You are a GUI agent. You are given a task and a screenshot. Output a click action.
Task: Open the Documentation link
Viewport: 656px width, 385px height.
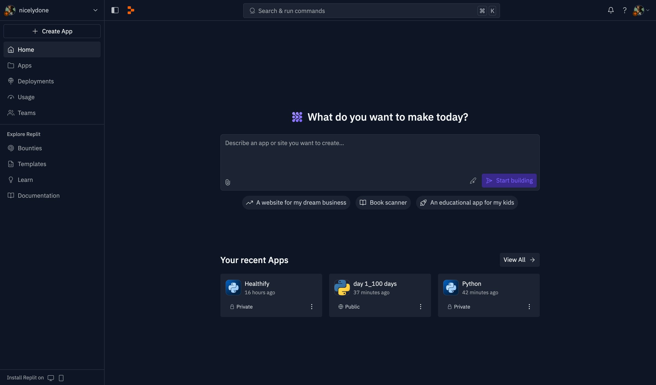coord(52,195)
